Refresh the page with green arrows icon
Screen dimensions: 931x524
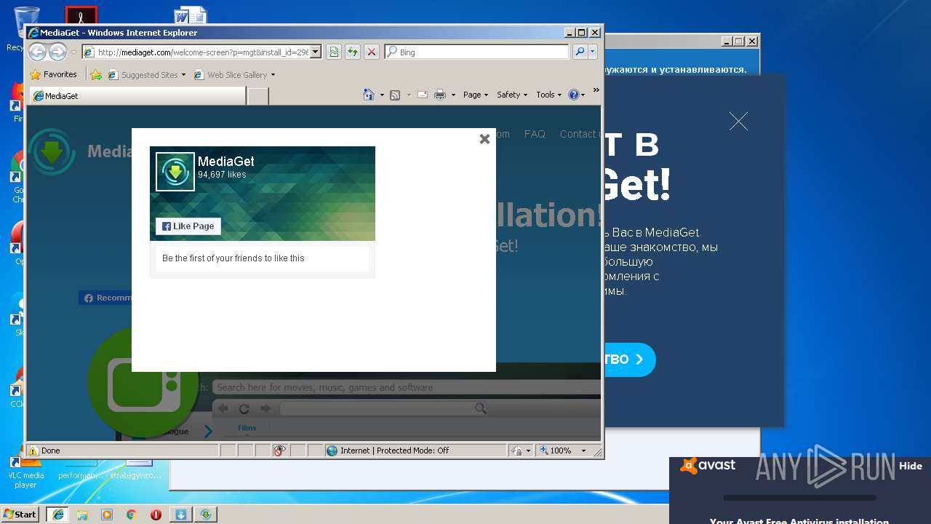click(x=353, y=52)
